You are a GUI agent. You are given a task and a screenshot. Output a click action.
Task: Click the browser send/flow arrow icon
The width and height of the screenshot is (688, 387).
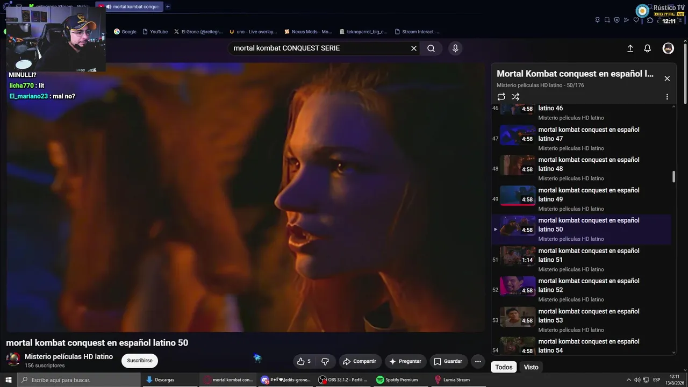pyautogui.click(x=626, y=20)
